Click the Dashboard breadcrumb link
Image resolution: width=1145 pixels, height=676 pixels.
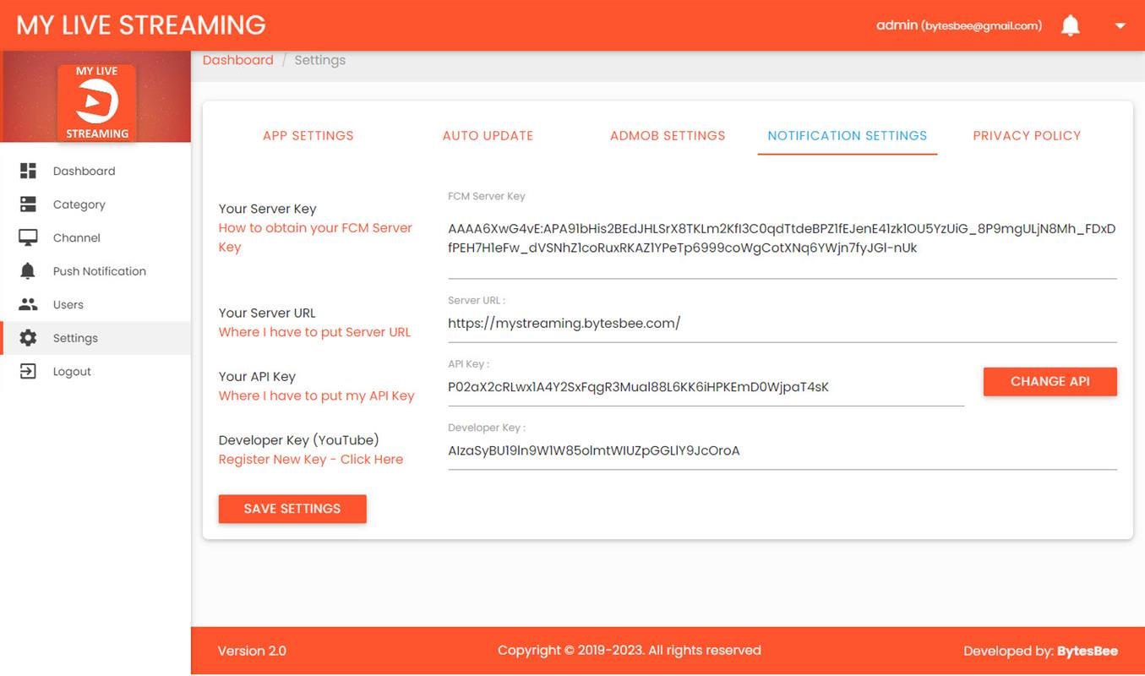pos(237,59)
